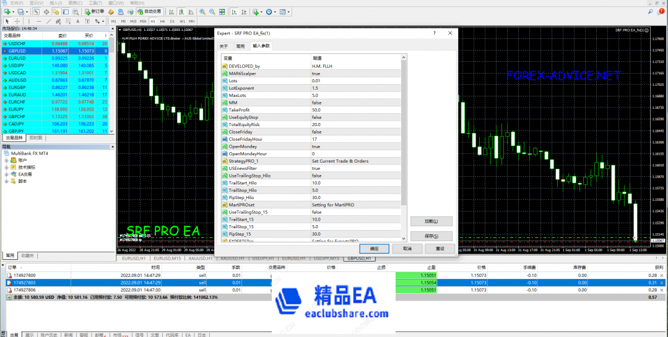Zoom in the chart with magnifier plus
668x337 pixels.
click(x=202, y=12)
